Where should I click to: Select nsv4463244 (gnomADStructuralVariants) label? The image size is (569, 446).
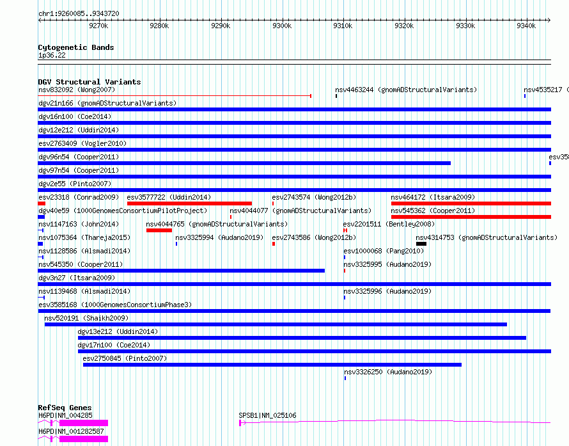tap(406, 90)
